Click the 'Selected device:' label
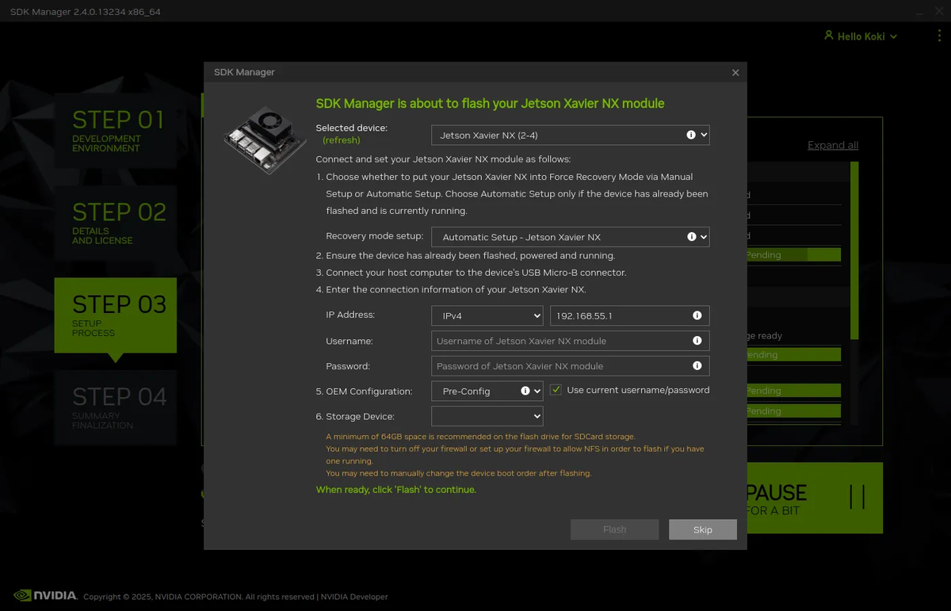951x611 pixels. pyautogui.click(x=351, y=128)
